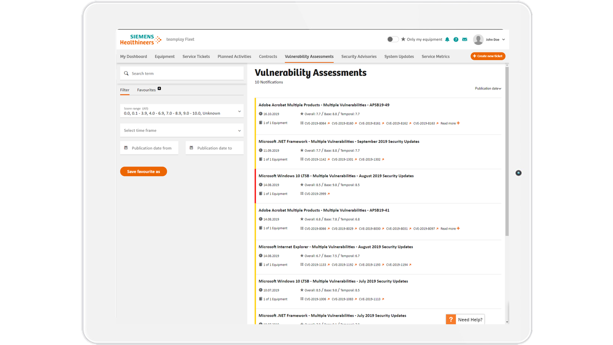Click the arrow icon beside CVE-2019-1194
The height and width of the screenshot is (345, 613).
410,264
